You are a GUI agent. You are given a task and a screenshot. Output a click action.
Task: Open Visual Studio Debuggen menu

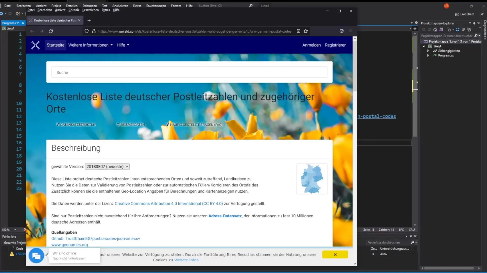pyautogui.click(x=90, y=6)
